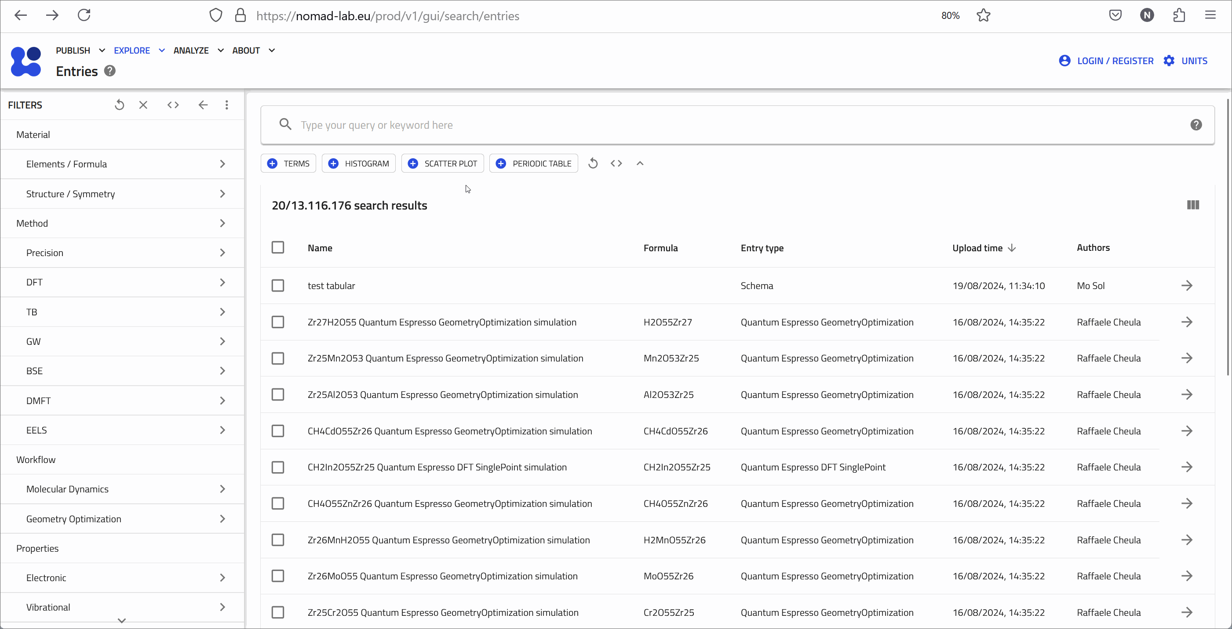
Task: Collapse the dashboard widgets chevron
Action: pos(640,163)
